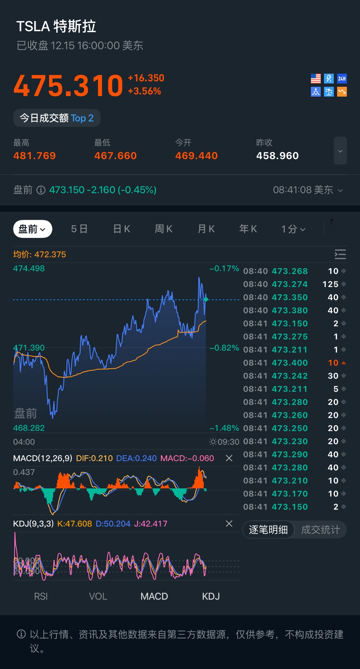This screenshot has height=669, width=360.
Task: Collapse the tick list panel icon
Action: [x=340, y=254]
